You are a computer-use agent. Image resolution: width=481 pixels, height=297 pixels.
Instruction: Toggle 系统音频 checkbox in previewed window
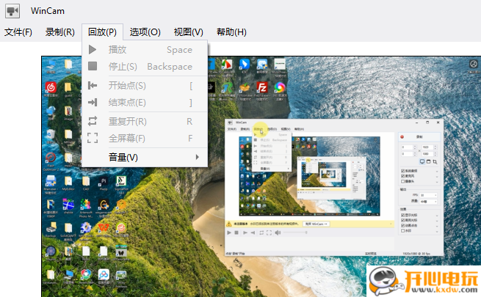[402, 171]
